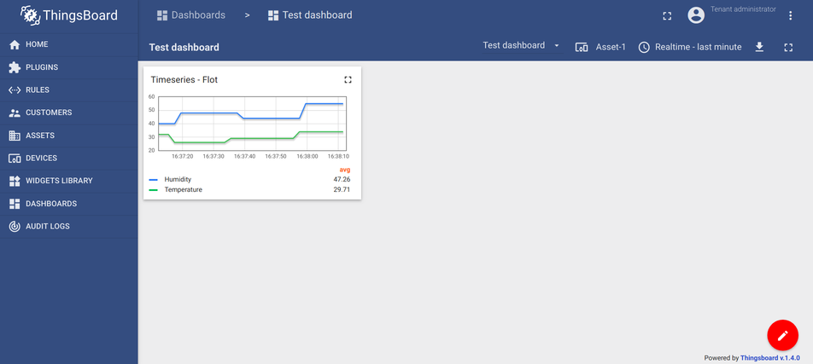Click the 47.26 humidity average value
The image size is (813, 364).
tap(342, 179)
